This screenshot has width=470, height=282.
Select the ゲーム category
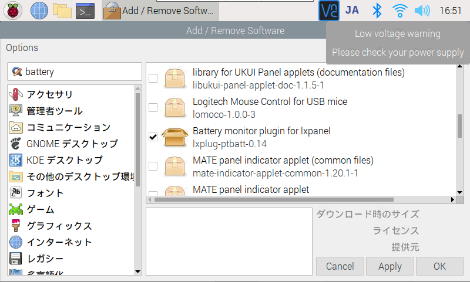coord(40,209)
